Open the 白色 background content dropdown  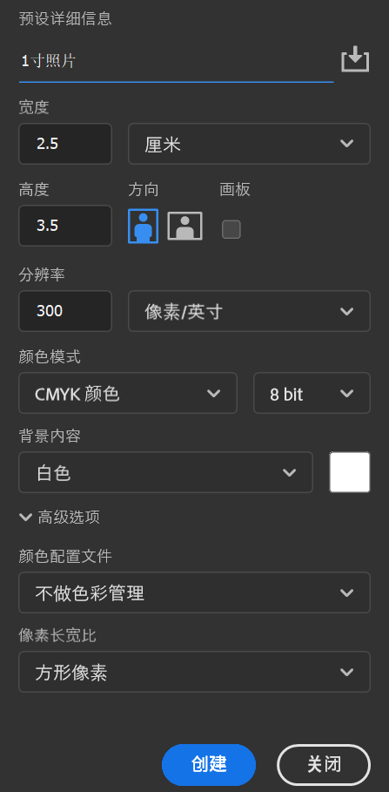click(165, 472)
